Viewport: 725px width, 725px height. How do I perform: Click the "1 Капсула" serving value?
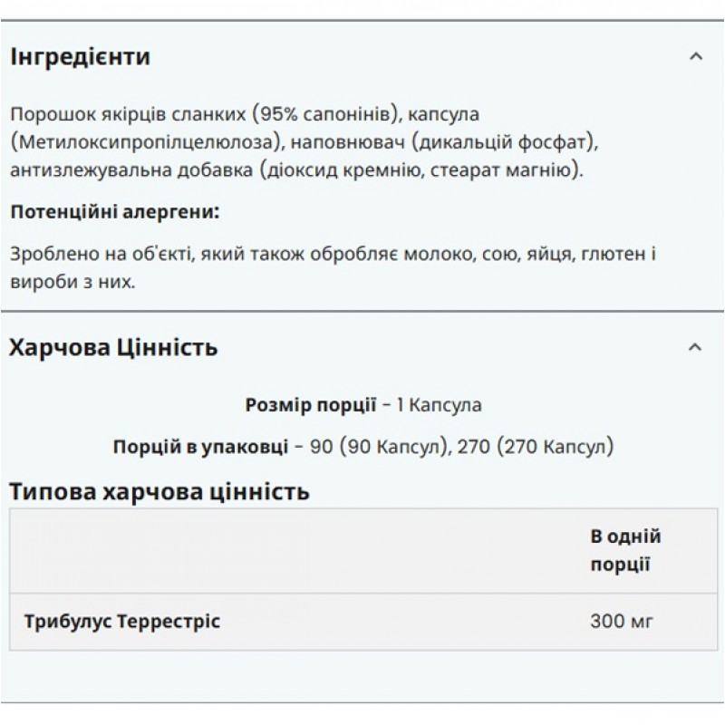point(440,404)
